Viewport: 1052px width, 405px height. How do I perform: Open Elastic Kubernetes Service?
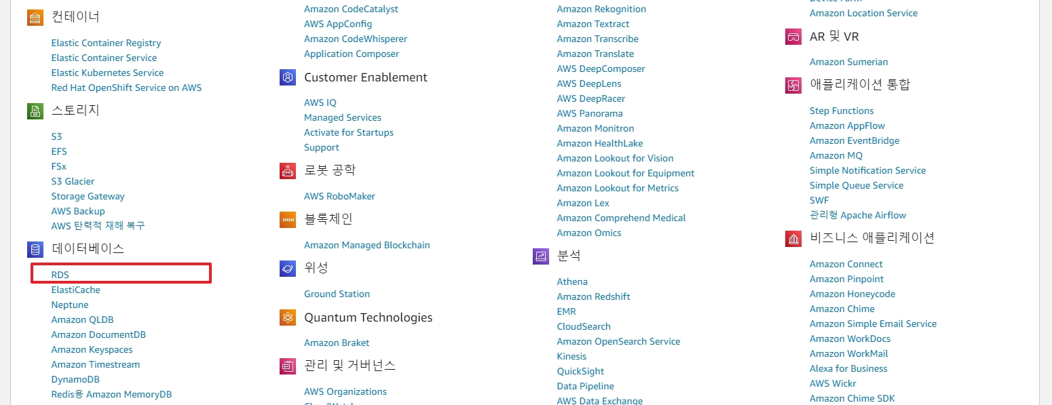point(107,73)
